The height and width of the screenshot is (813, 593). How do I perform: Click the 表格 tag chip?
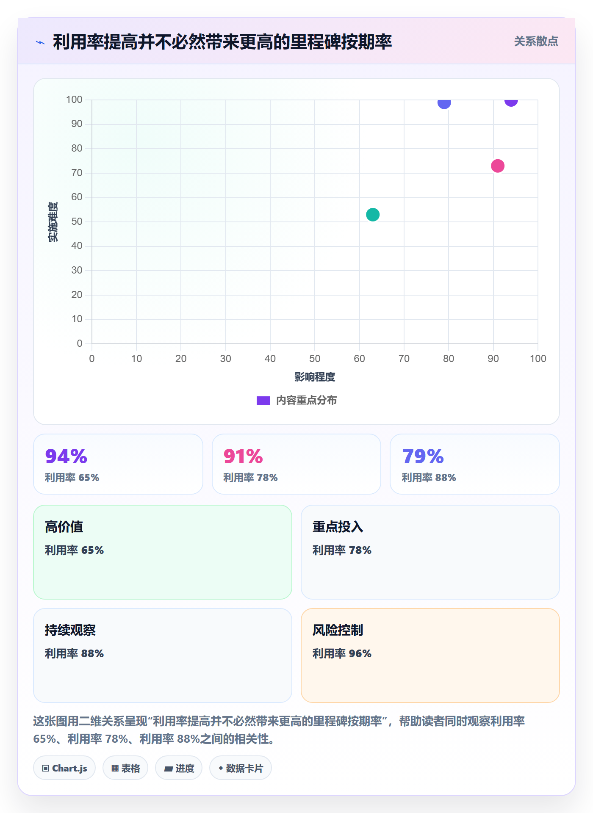125,768
